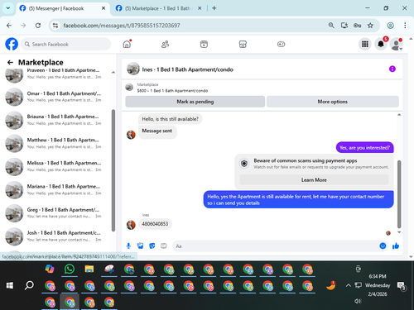
Task: Click the chat messages scrollbar
Action: tap(399, 194)
